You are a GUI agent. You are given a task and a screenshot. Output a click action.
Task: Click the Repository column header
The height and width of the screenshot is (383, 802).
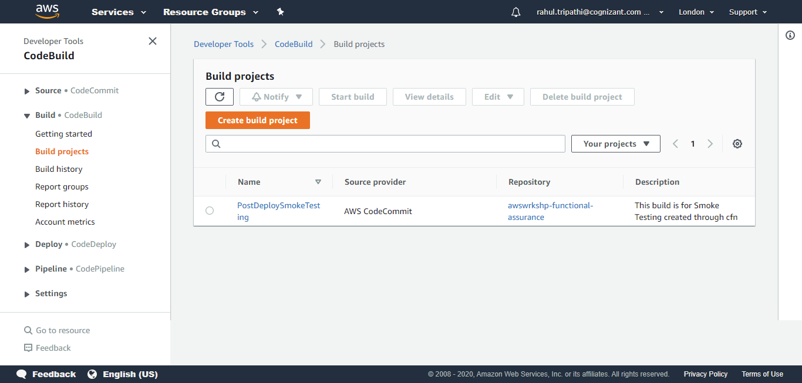[529, 182]
